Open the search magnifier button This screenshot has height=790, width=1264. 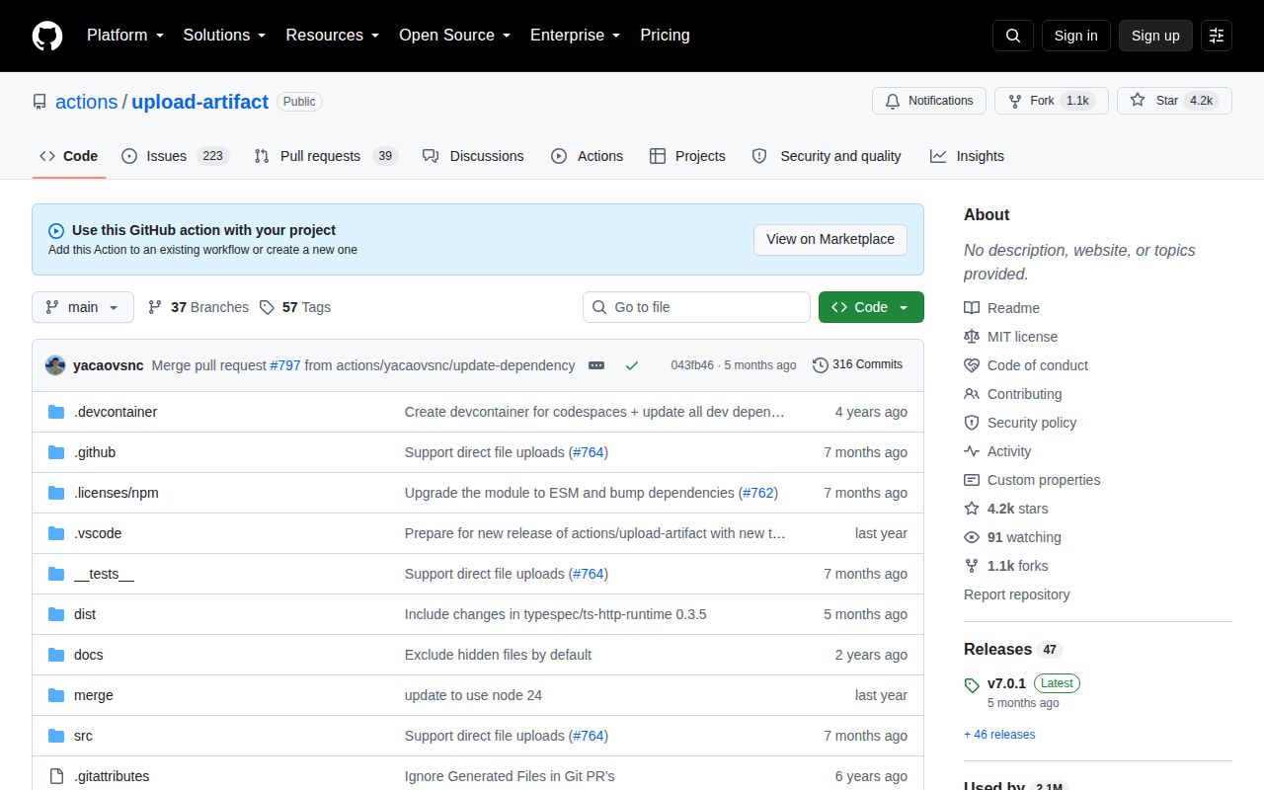(1013, 36)
